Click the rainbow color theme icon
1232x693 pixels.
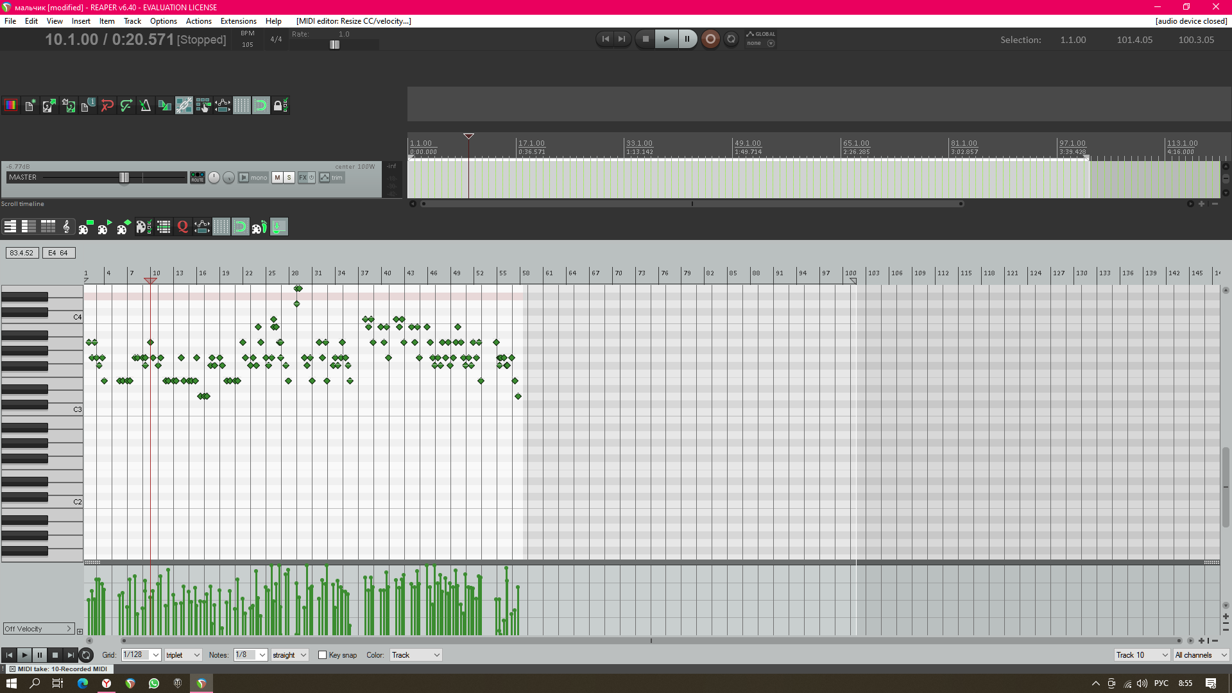coord(11,106)
